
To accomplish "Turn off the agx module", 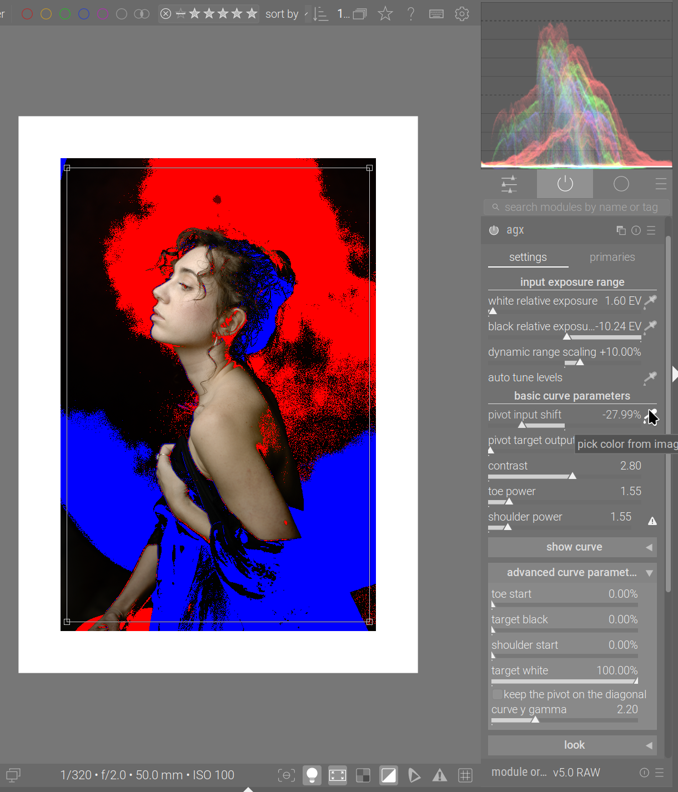I will coord(494,230).
